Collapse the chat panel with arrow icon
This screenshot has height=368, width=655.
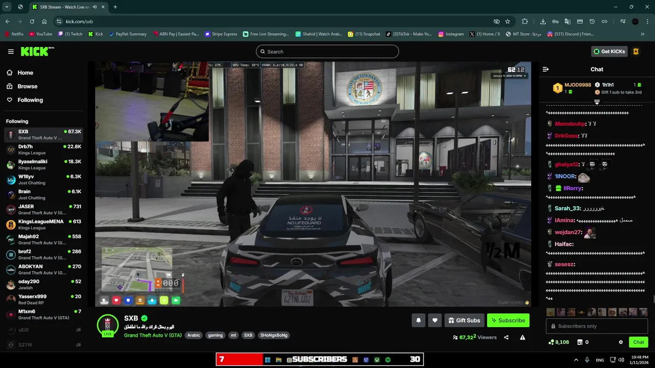545,69
